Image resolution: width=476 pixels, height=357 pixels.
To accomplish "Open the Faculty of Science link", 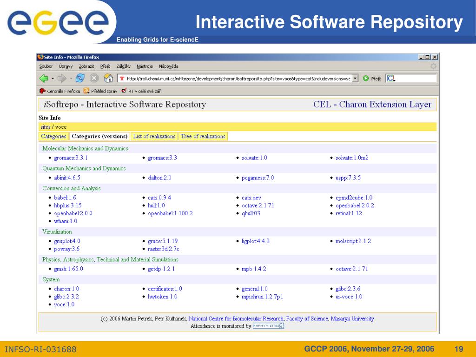I will pos(307,319).
